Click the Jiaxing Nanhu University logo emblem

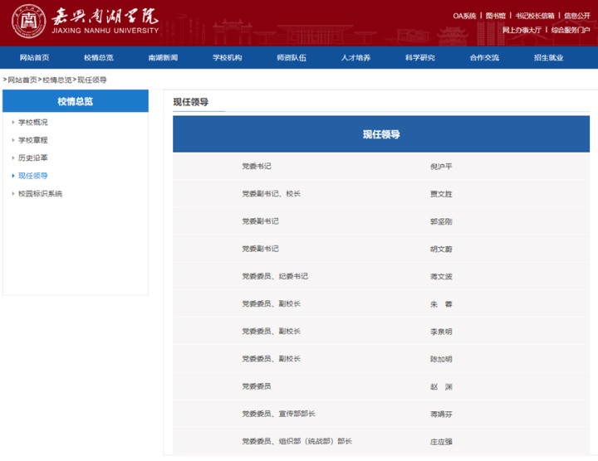click(x=28, y=23)
